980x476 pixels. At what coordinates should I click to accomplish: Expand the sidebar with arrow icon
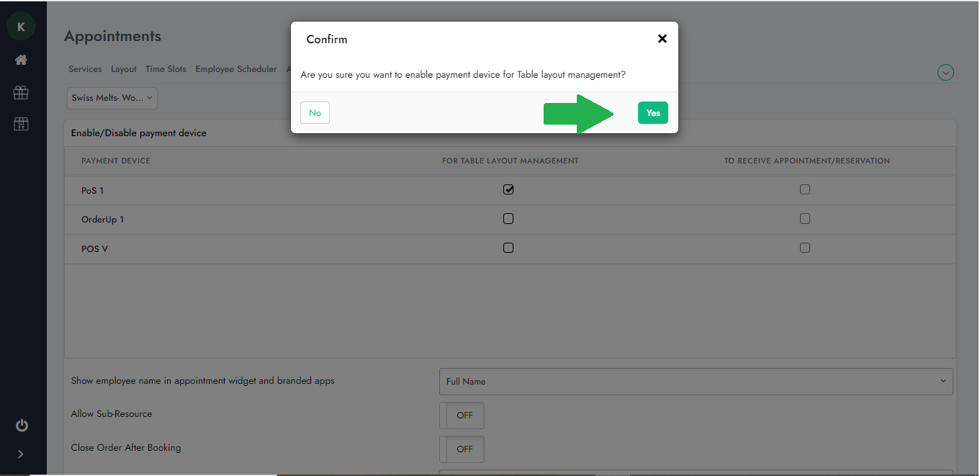click(x=21, y=454)
